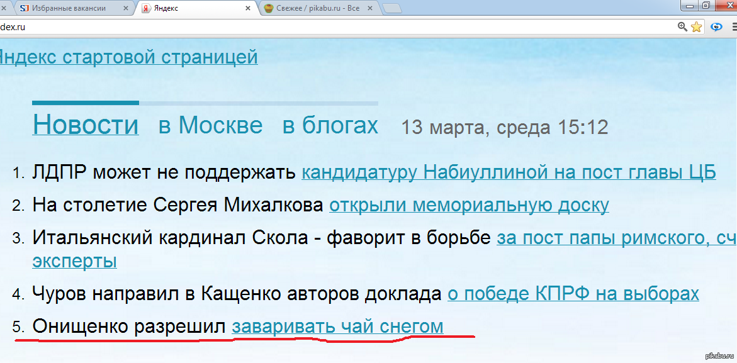Click the blue extension icon in toolbar
Screen dimensions: 737x363
tap(716, 27)
